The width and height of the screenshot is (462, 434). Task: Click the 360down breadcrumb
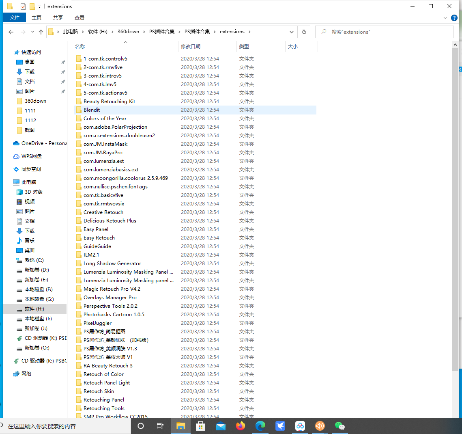[128, 32]
